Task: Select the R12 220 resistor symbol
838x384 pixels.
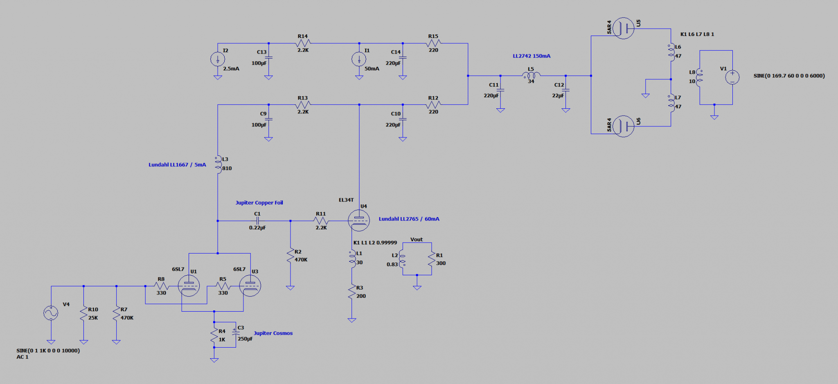Action: point(433,105)
